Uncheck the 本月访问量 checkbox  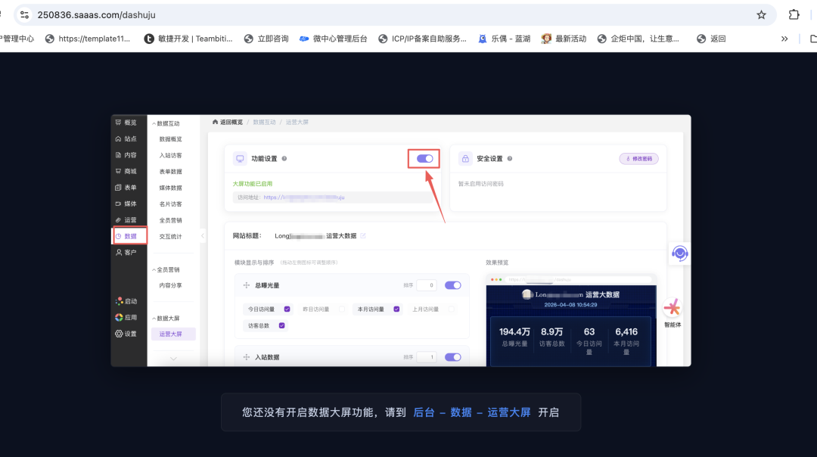(x=396, y=309)
